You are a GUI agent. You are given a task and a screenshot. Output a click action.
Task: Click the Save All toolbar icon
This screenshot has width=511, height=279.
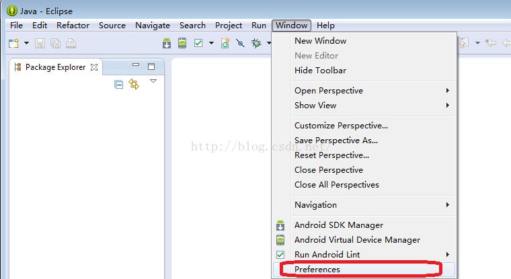tap(55, 43)
